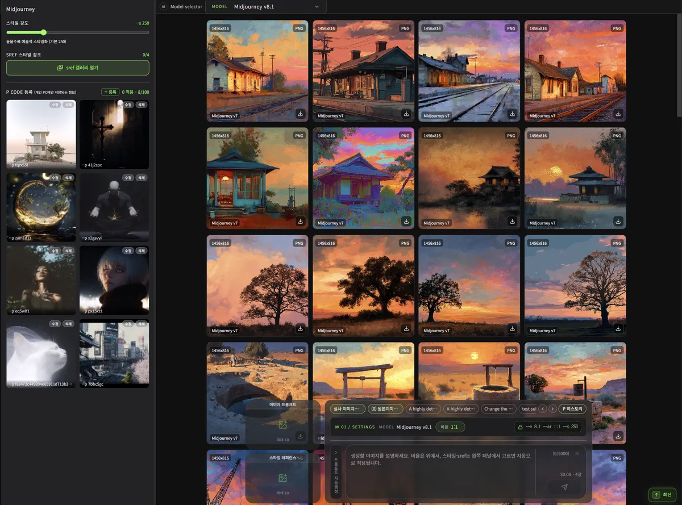Image resolution: width=682 pixels, height=505 pixels.
Task: Select the 실사 이미지 prompt chip
Action: pos(347,409)
